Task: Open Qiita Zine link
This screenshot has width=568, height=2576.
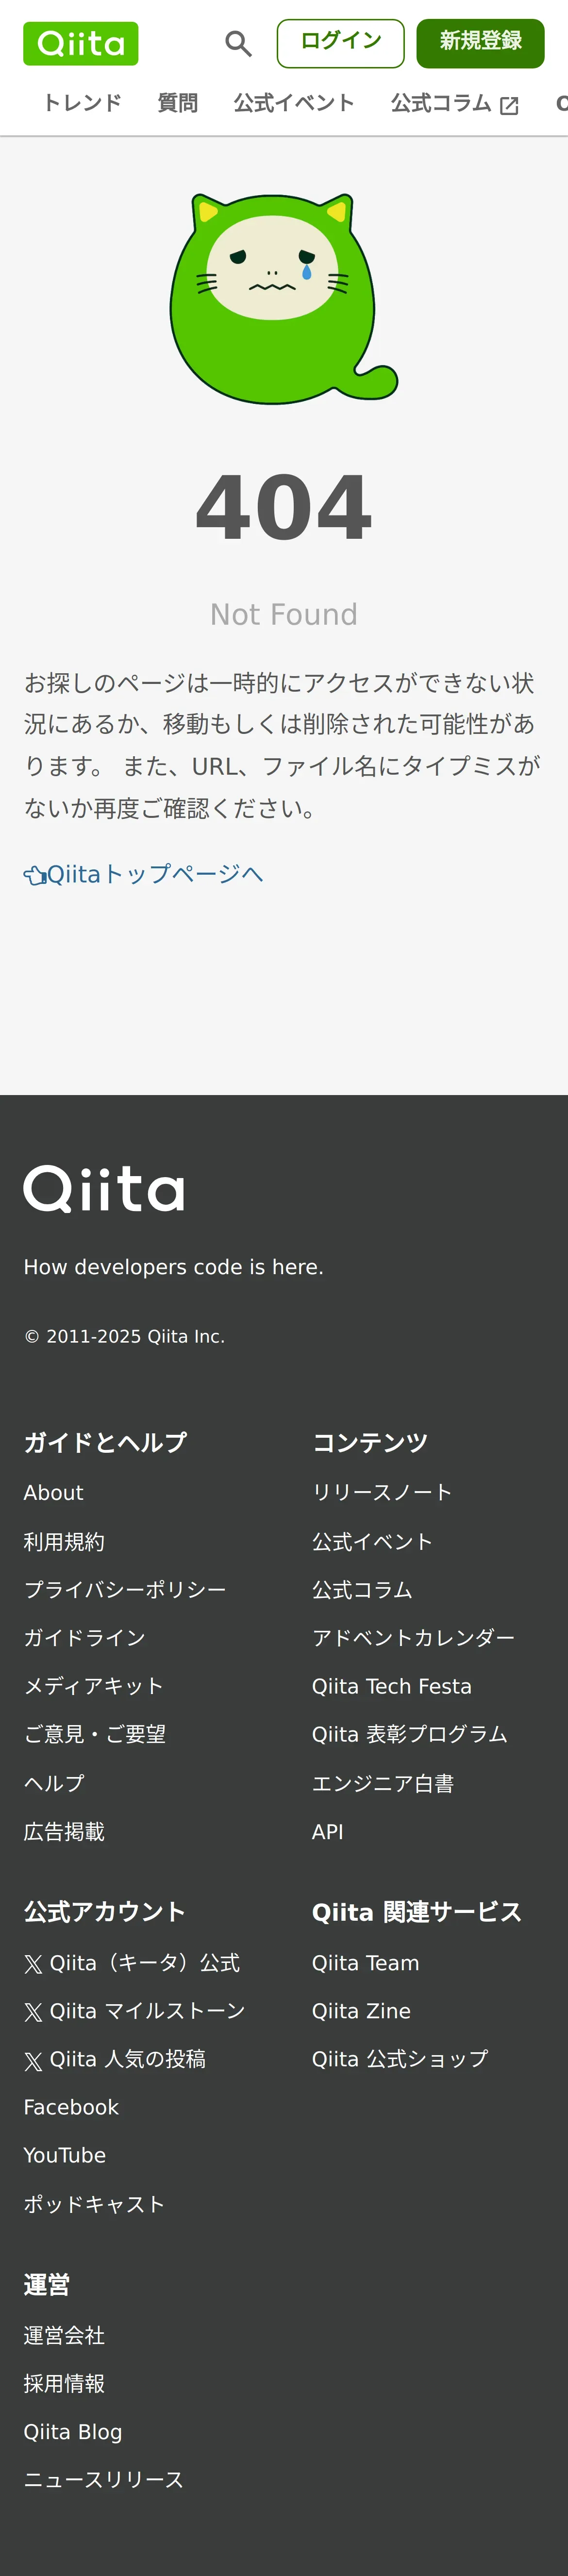Action: coord(361,2010)
